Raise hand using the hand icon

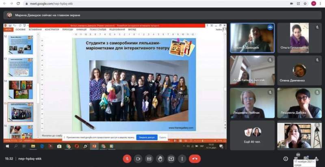pos(160,159)
